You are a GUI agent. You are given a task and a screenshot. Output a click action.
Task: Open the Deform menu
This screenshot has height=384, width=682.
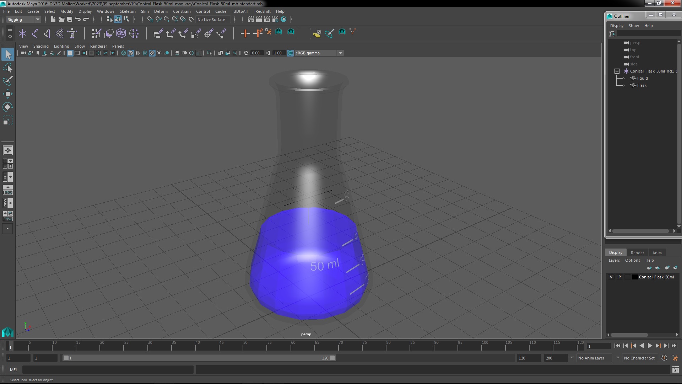pyautogui.click(x=161, y=11)
